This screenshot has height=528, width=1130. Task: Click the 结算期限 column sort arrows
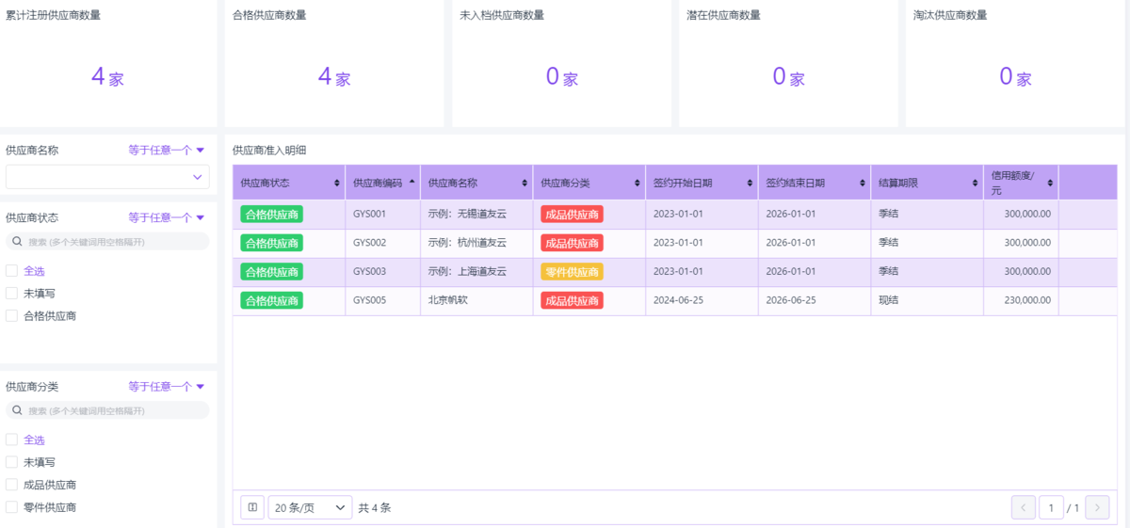(x=975, y=183)
